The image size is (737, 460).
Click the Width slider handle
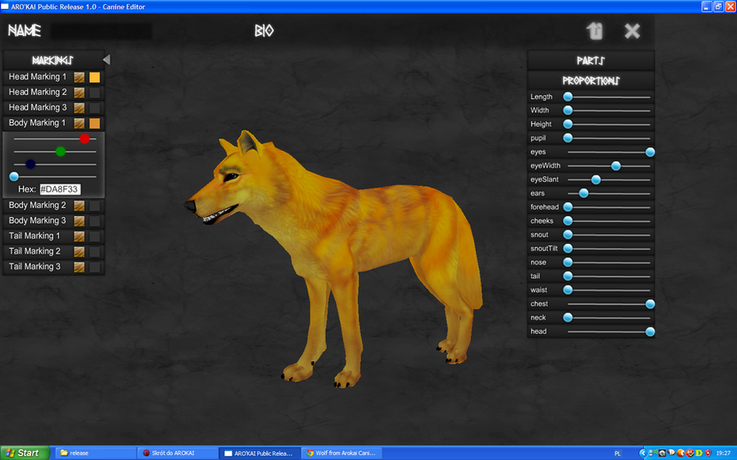[x=567, y=110]
